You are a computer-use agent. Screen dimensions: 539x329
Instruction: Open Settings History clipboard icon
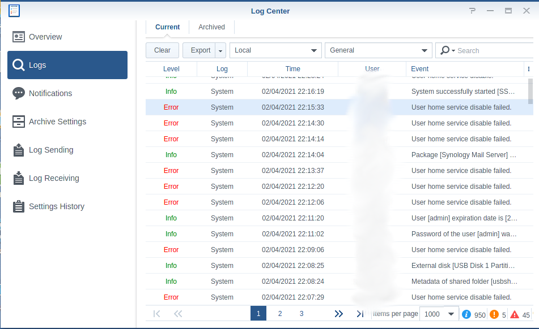(19, 206)
